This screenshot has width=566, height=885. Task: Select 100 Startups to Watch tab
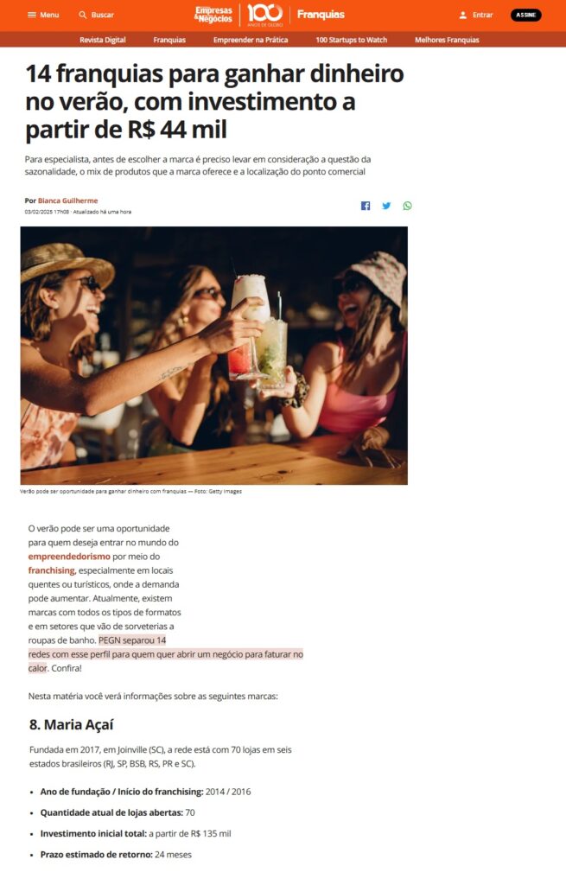click(x=352, y=40)
